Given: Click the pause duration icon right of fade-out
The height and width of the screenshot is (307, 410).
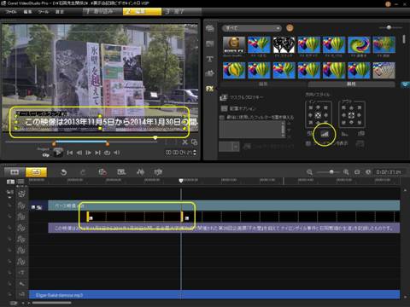Looking at the screenshot, I should (x=361, y=134).
